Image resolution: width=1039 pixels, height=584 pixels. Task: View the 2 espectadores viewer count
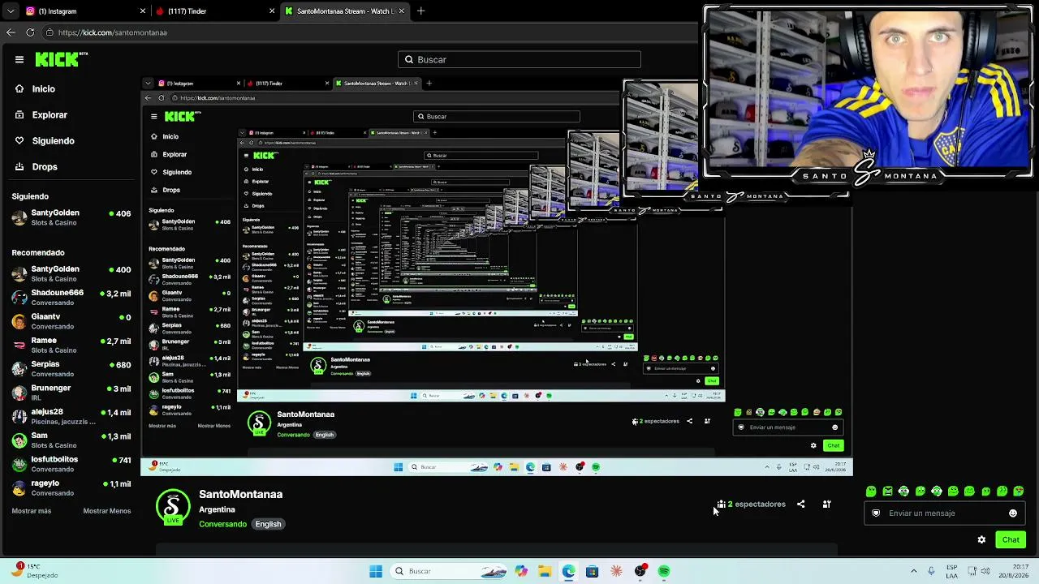[751, 505]
